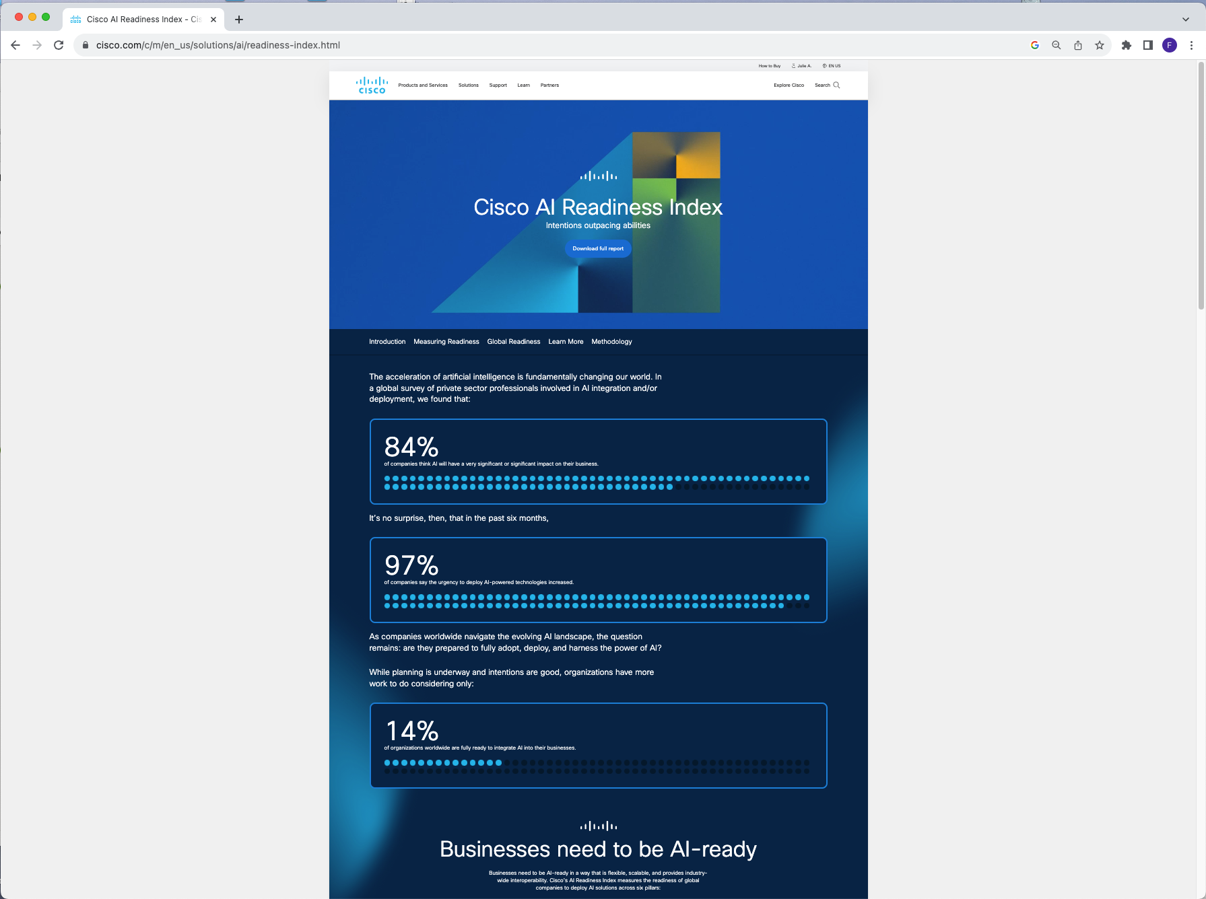The height and width of the screenshot is (899, 1206).
Task: Click the zoom magnifier icon in the address bar
Action: pyautogui.click(x=1057, y=45)
